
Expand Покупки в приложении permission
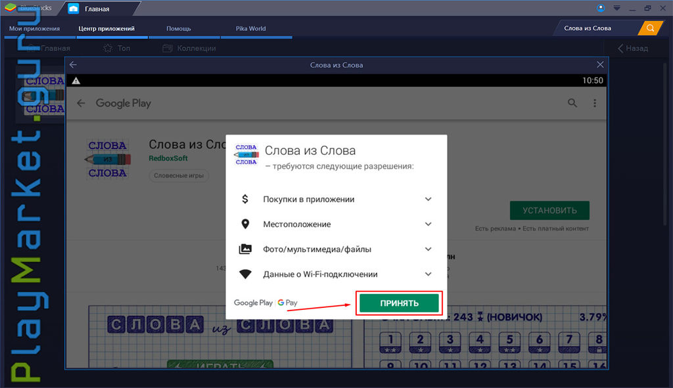[428, 199]
